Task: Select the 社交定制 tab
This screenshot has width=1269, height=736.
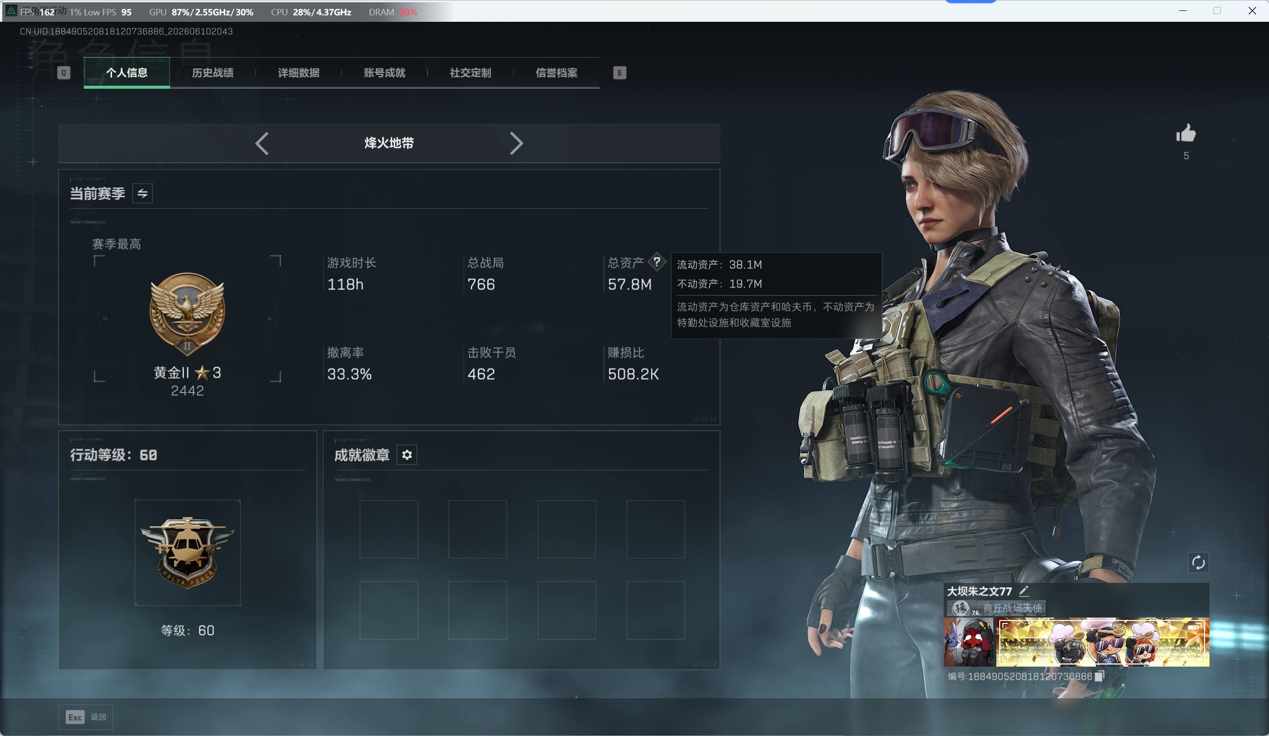Action: [470, 73]
